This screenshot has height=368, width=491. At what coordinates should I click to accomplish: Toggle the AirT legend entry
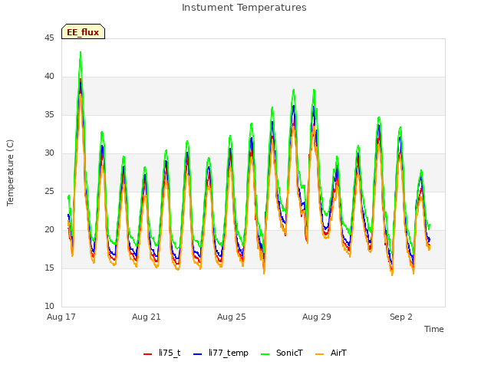[331, 353]
